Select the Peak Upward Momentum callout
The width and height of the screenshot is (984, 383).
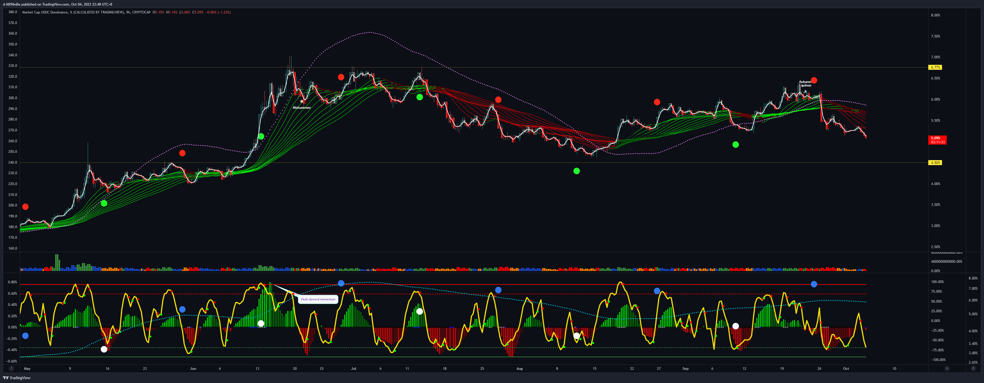(x=318, y=299)
